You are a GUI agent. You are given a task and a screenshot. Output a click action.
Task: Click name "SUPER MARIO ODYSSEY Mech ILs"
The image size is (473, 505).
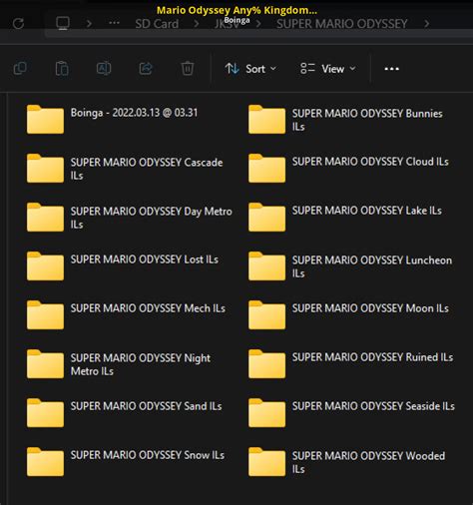(148, 308)
